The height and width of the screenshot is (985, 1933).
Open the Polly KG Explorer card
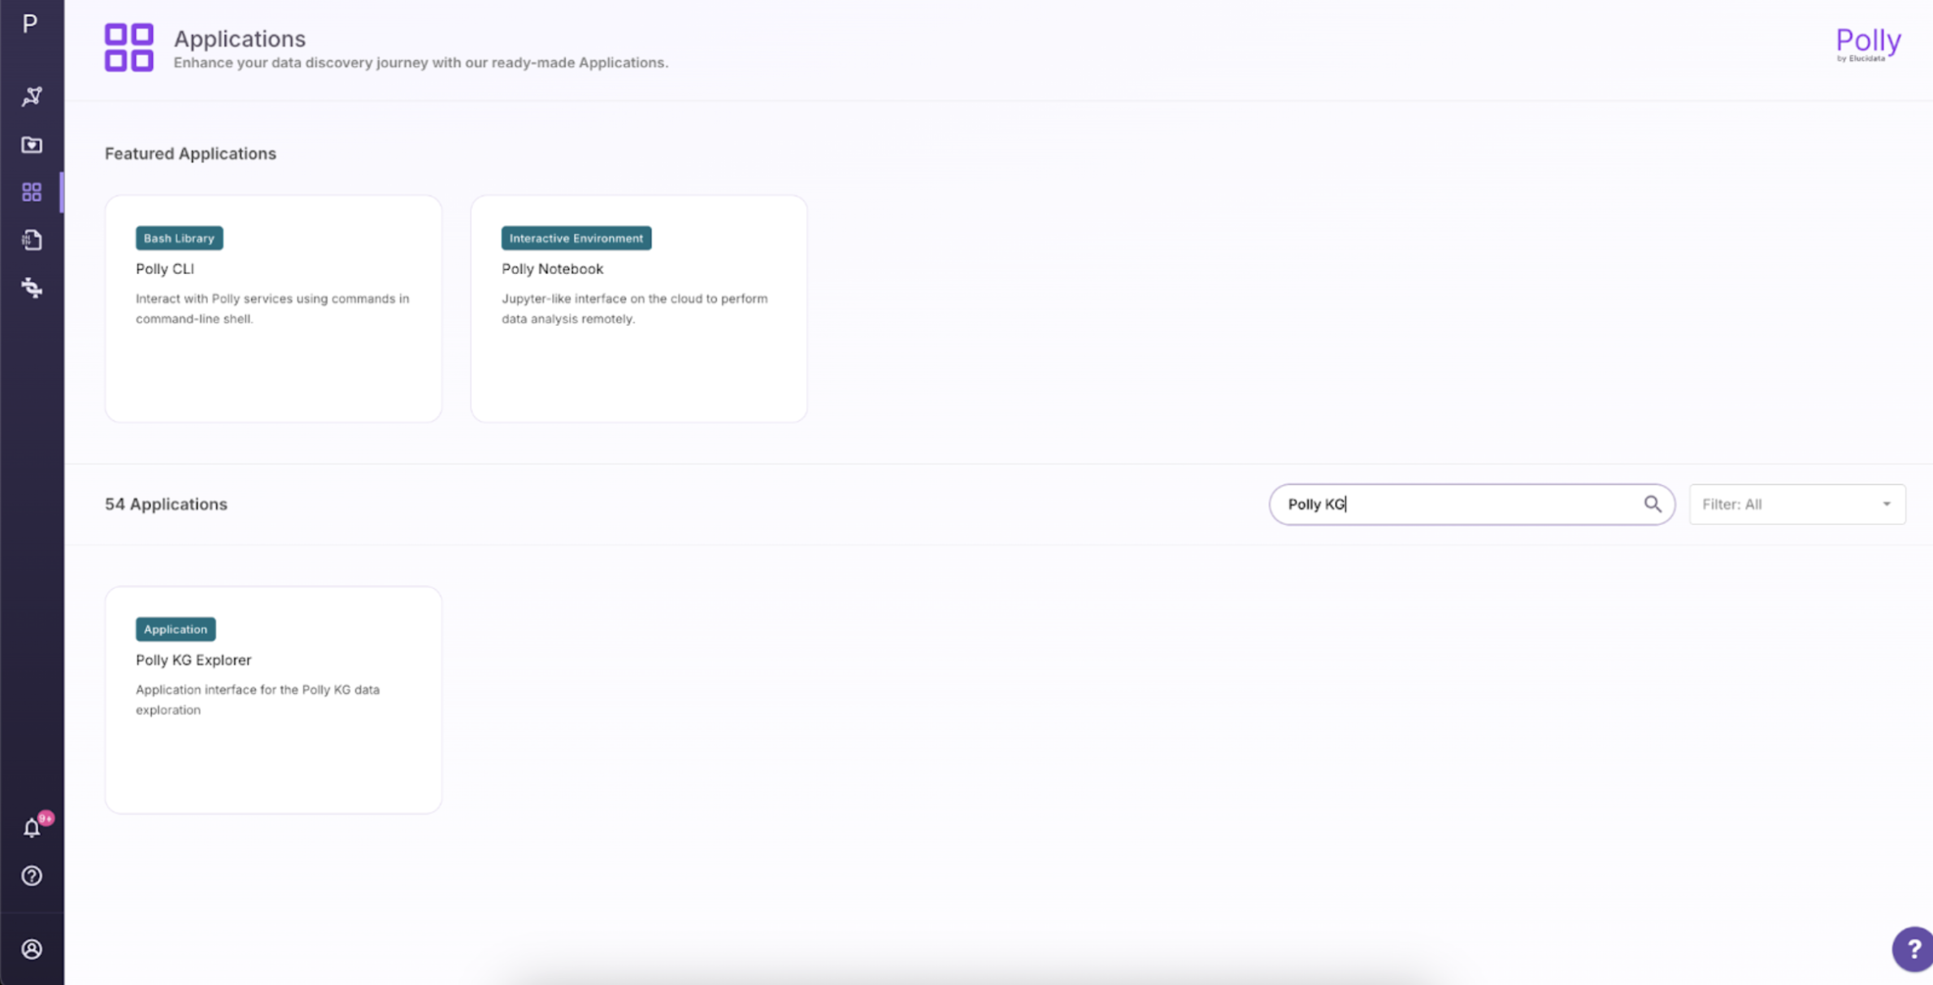273,700
